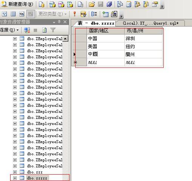Select the 表 - dbo.zzzzz tab
The image size is (192, 181).
point(96,23)
